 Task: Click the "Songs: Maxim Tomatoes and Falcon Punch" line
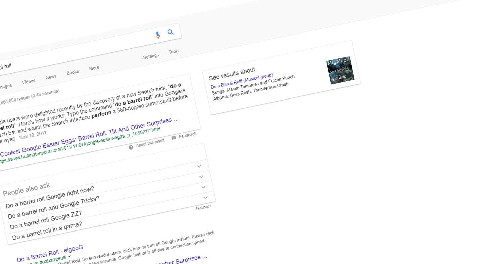point(253,84)
